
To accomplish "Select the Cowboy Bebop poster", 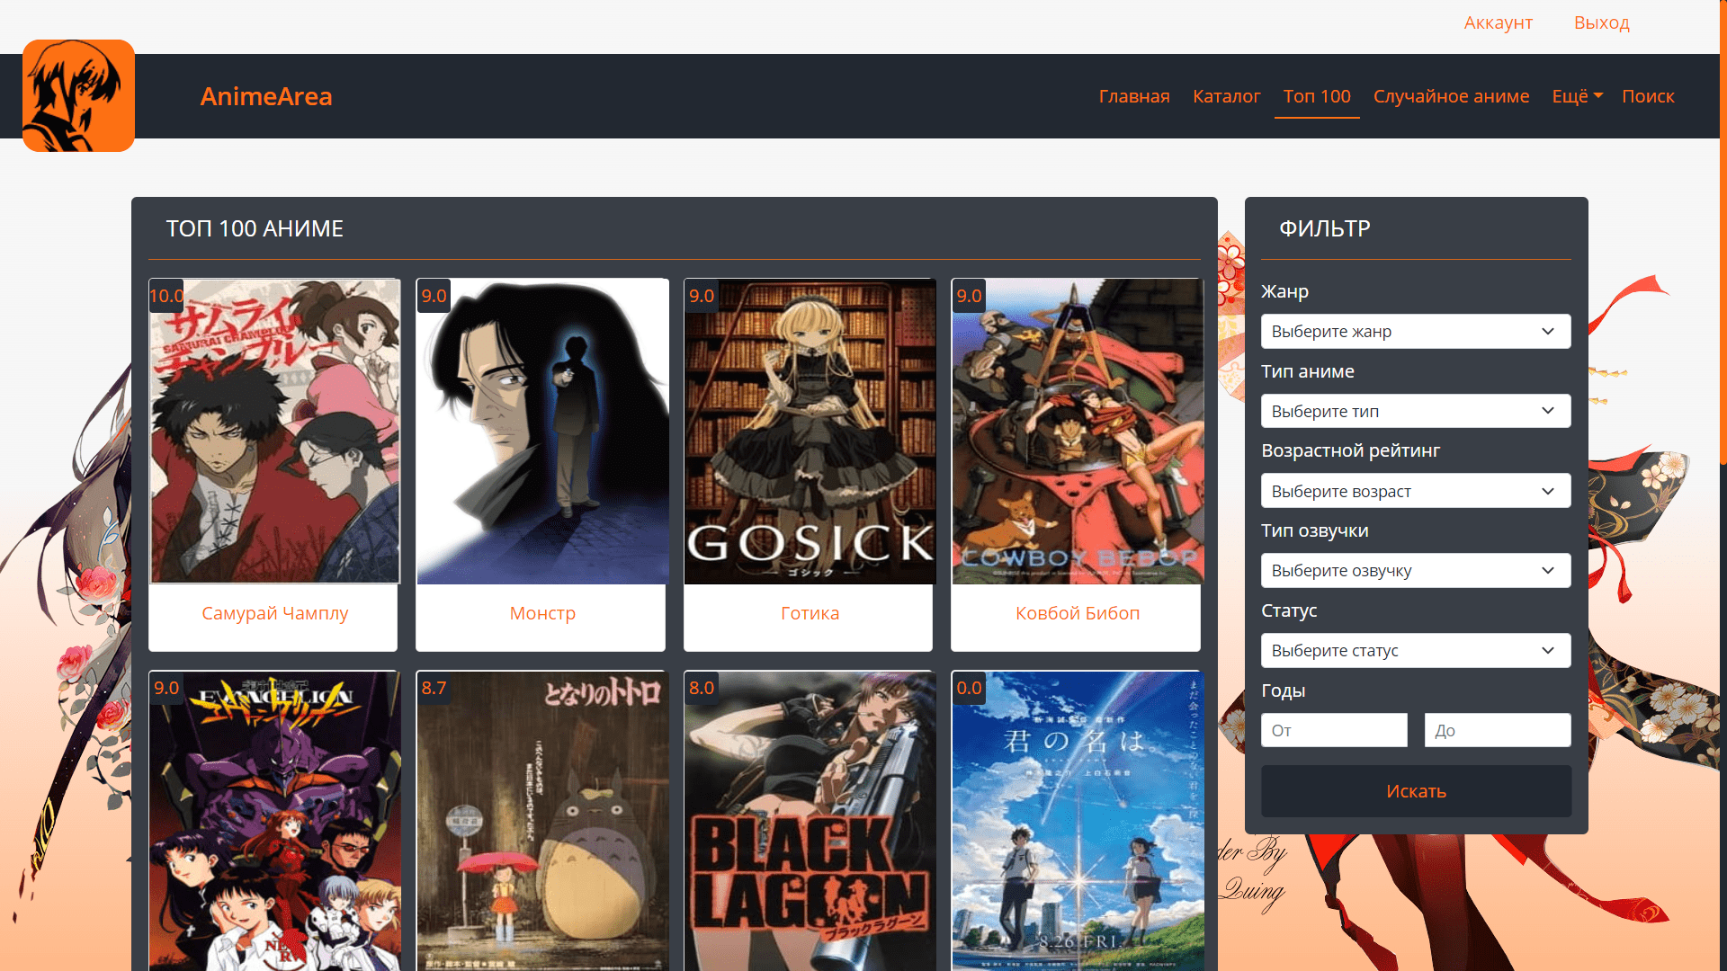I will coord(1077,432).
